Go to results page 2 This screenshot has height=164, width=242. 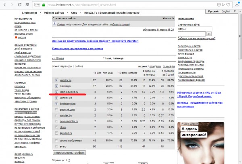(69, 160)
